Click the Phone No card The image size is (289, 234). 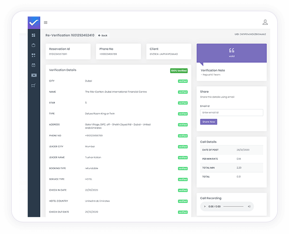click(118, 52)
